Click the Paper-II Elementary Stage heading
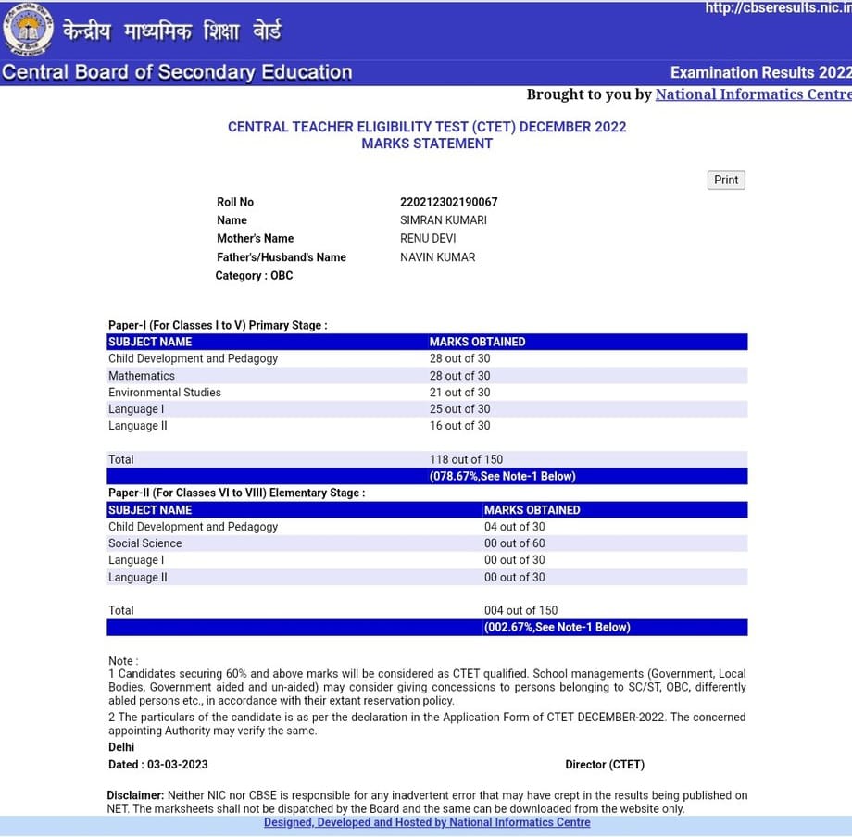The height and width of the screenshot is (837, 852). coord(236,493)
